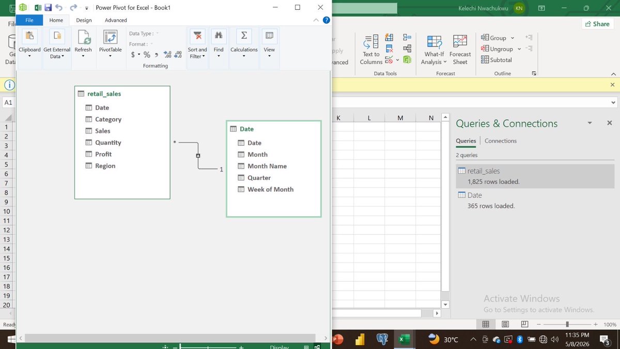Open Queries pane options dropdown arrow
620x349 pixels.
pos(590,123)
